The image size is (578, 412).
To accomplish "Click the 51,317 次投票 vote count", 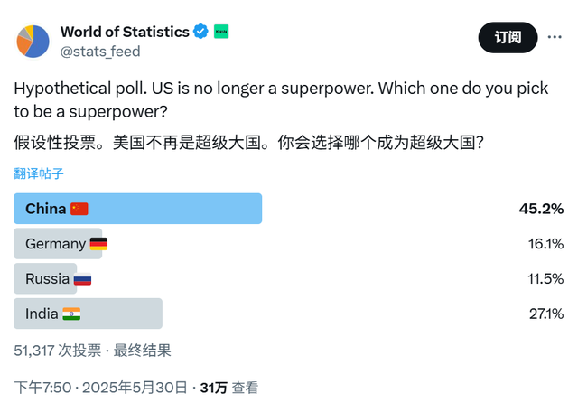I will tap(58, 351).
